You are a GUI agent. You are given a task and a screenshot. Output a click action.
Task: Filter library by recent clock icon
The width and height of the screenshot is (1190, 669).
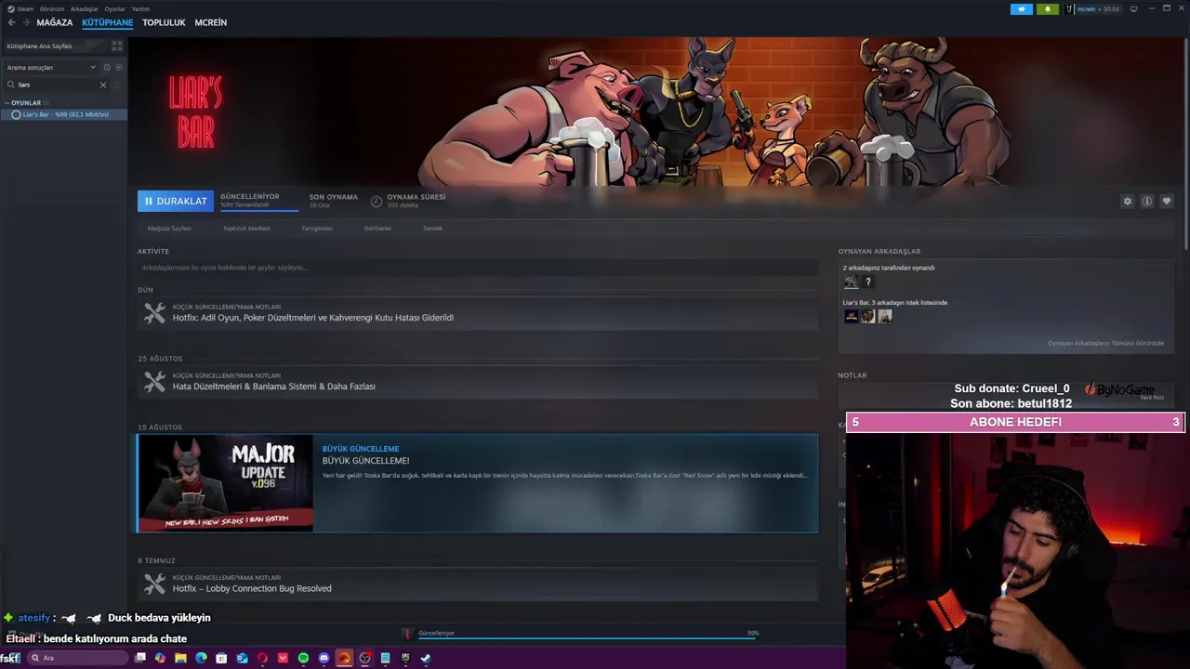(x=107, y=67)
